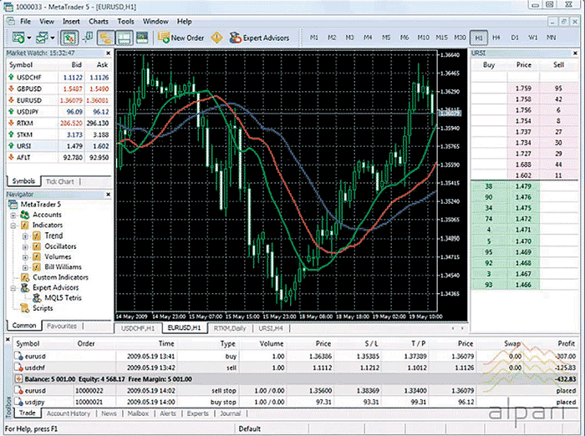585x436 pixels.
Task: Switch to M1 timeframe
Action: pos(313,38)
